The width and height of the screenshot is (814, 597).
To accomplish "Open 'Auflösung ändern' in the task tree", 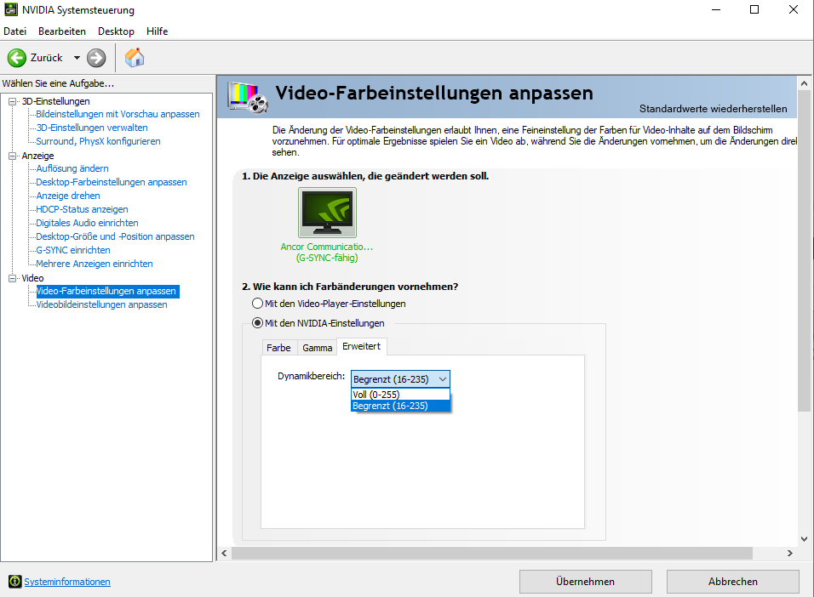I will [x=72, y=168].
